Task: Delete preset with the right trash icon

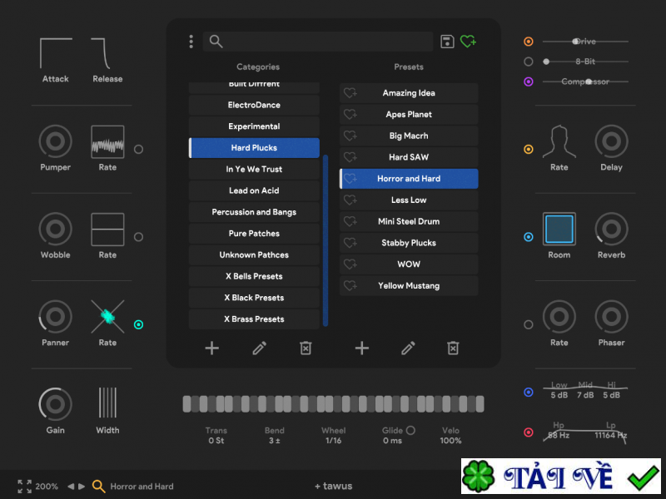Action: click(453, 348)
